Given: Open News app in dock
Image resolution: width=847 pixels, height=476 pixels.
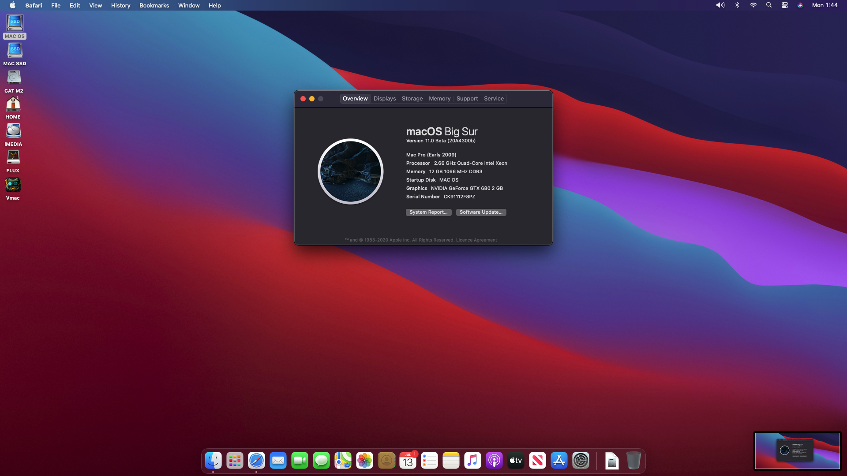Looking at the screenshot, I should (537, 461).
